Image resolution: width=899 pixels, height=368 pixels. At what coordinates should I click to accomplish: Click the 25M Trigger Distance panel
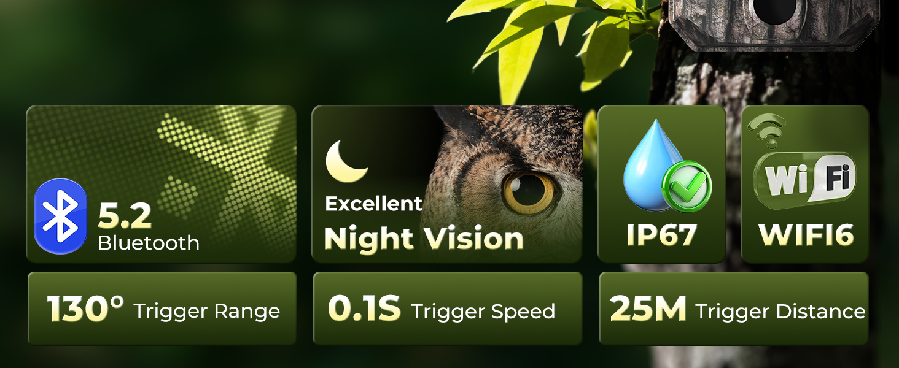[x=734, y=309]
